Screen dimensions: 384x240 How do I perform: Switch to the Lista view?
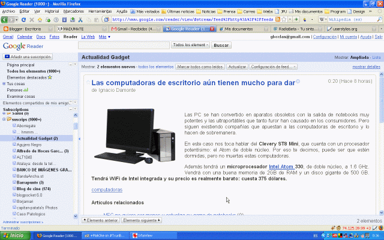pos(376,58)
